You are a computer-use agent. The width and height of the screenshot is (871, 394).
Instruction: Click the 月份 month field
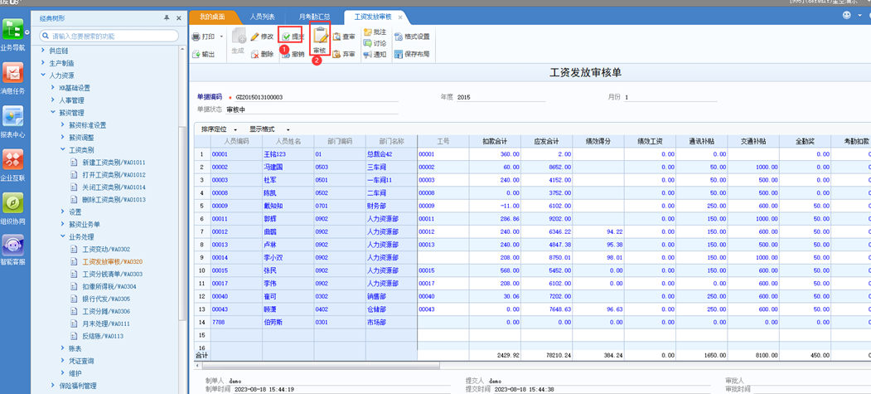(x=670, y=97)
